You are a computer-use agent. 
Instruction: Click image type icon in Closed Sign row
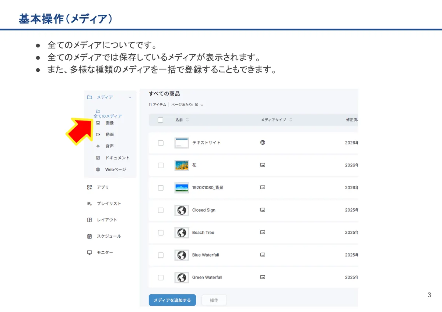[263, 210]
